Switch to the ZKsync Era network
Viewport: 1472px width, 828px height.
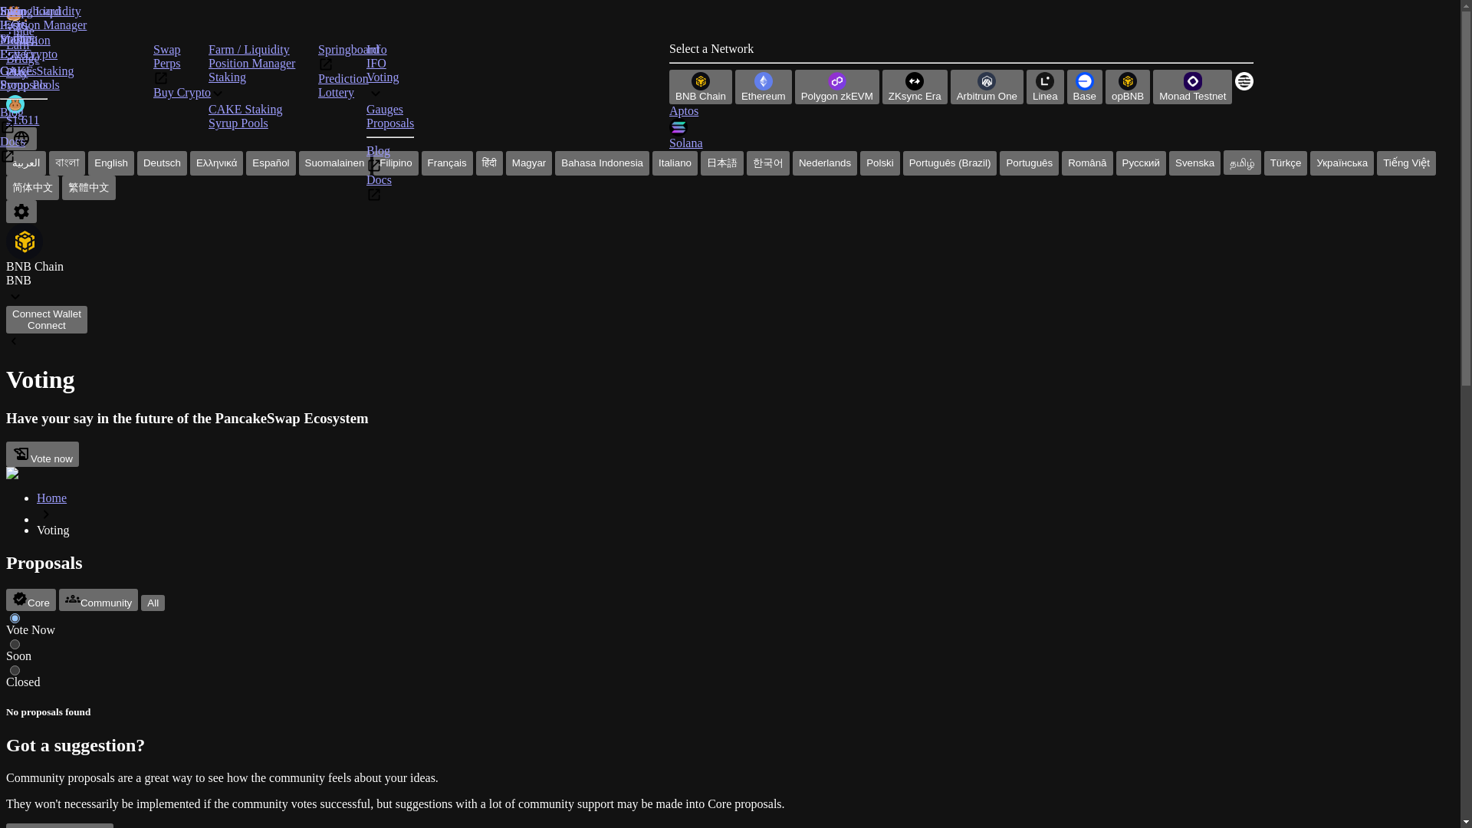click(x=914, y=87)
